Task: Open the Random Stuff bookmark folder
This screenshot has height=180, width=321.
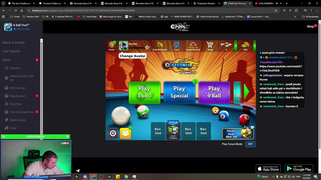Action: click(x=31, y=17)
